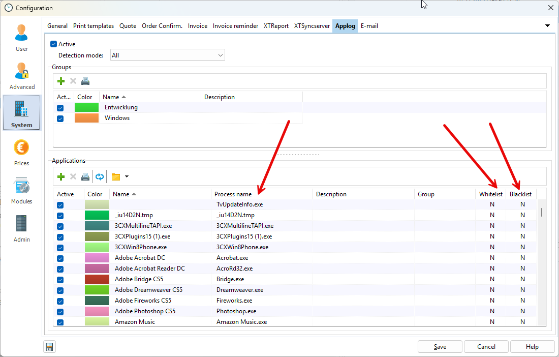This screenshot has height=357, width=559.
Task: Open the Admin section
Action: (x=22, y=228)
